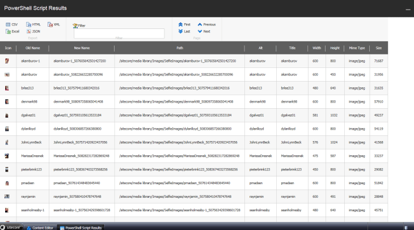Open the Sitecore start menu button
The width and height of the screenshot is (414, 230).
click(x=11, y=227)
